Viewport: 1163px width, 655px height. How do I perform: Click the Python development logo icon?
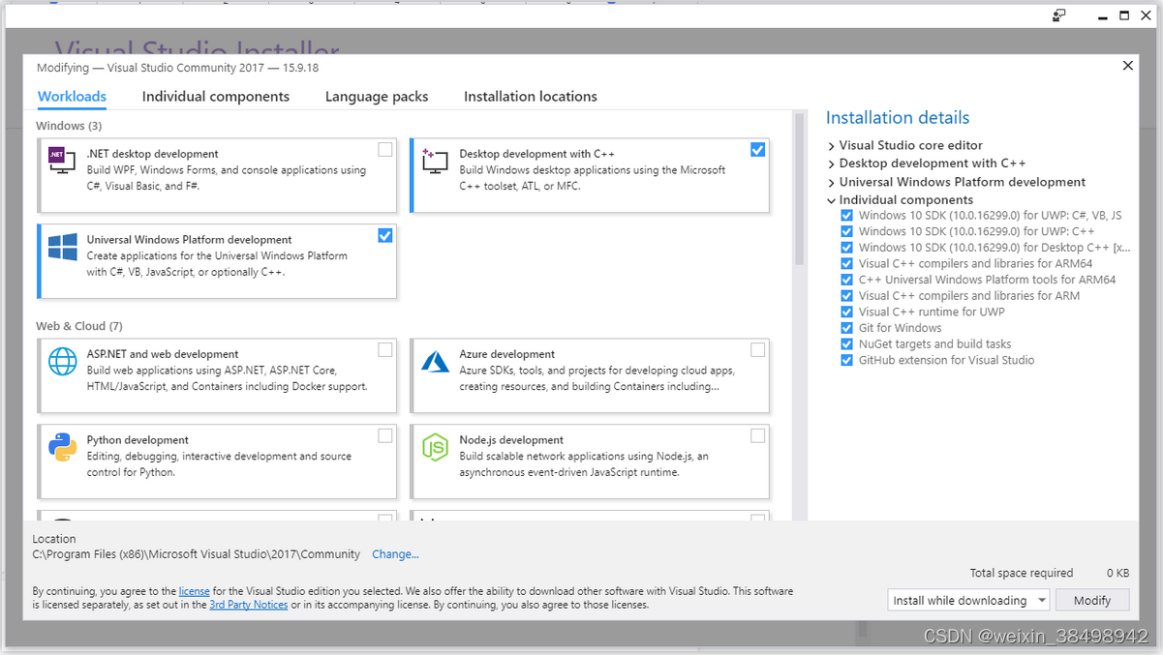[62, 447]
